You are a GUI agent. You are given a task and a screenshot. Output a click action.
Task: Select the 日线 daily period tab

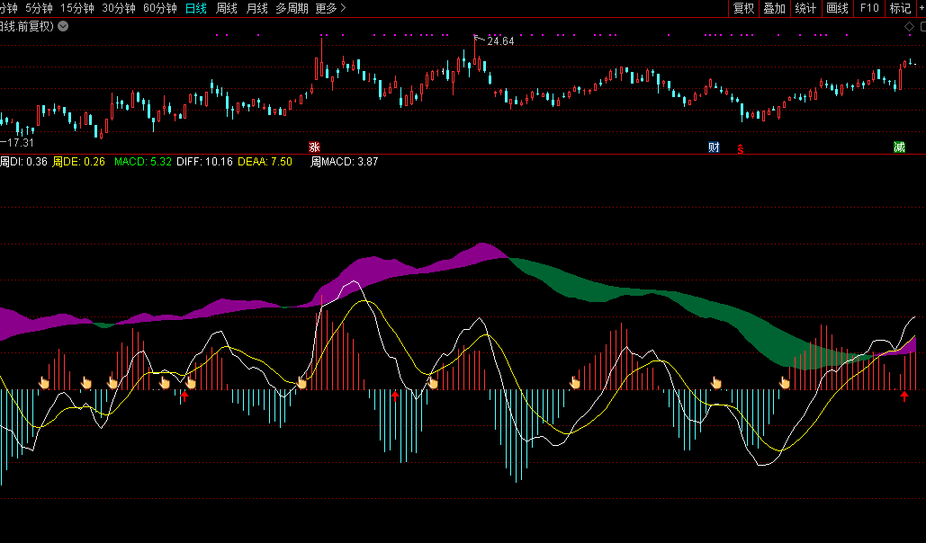(x=195, y=8)
